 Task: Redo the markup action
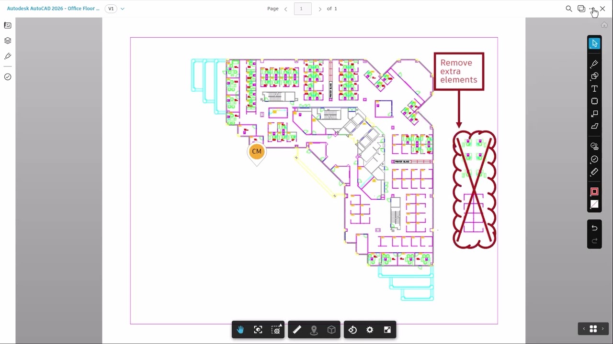(x=594, y=241)
